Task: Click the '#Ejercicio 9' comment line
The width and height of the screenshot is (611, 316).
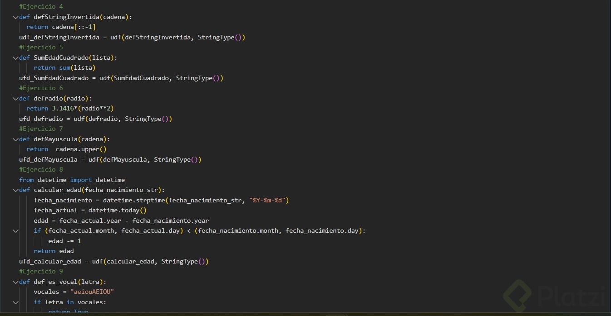Action: [41, 272]
